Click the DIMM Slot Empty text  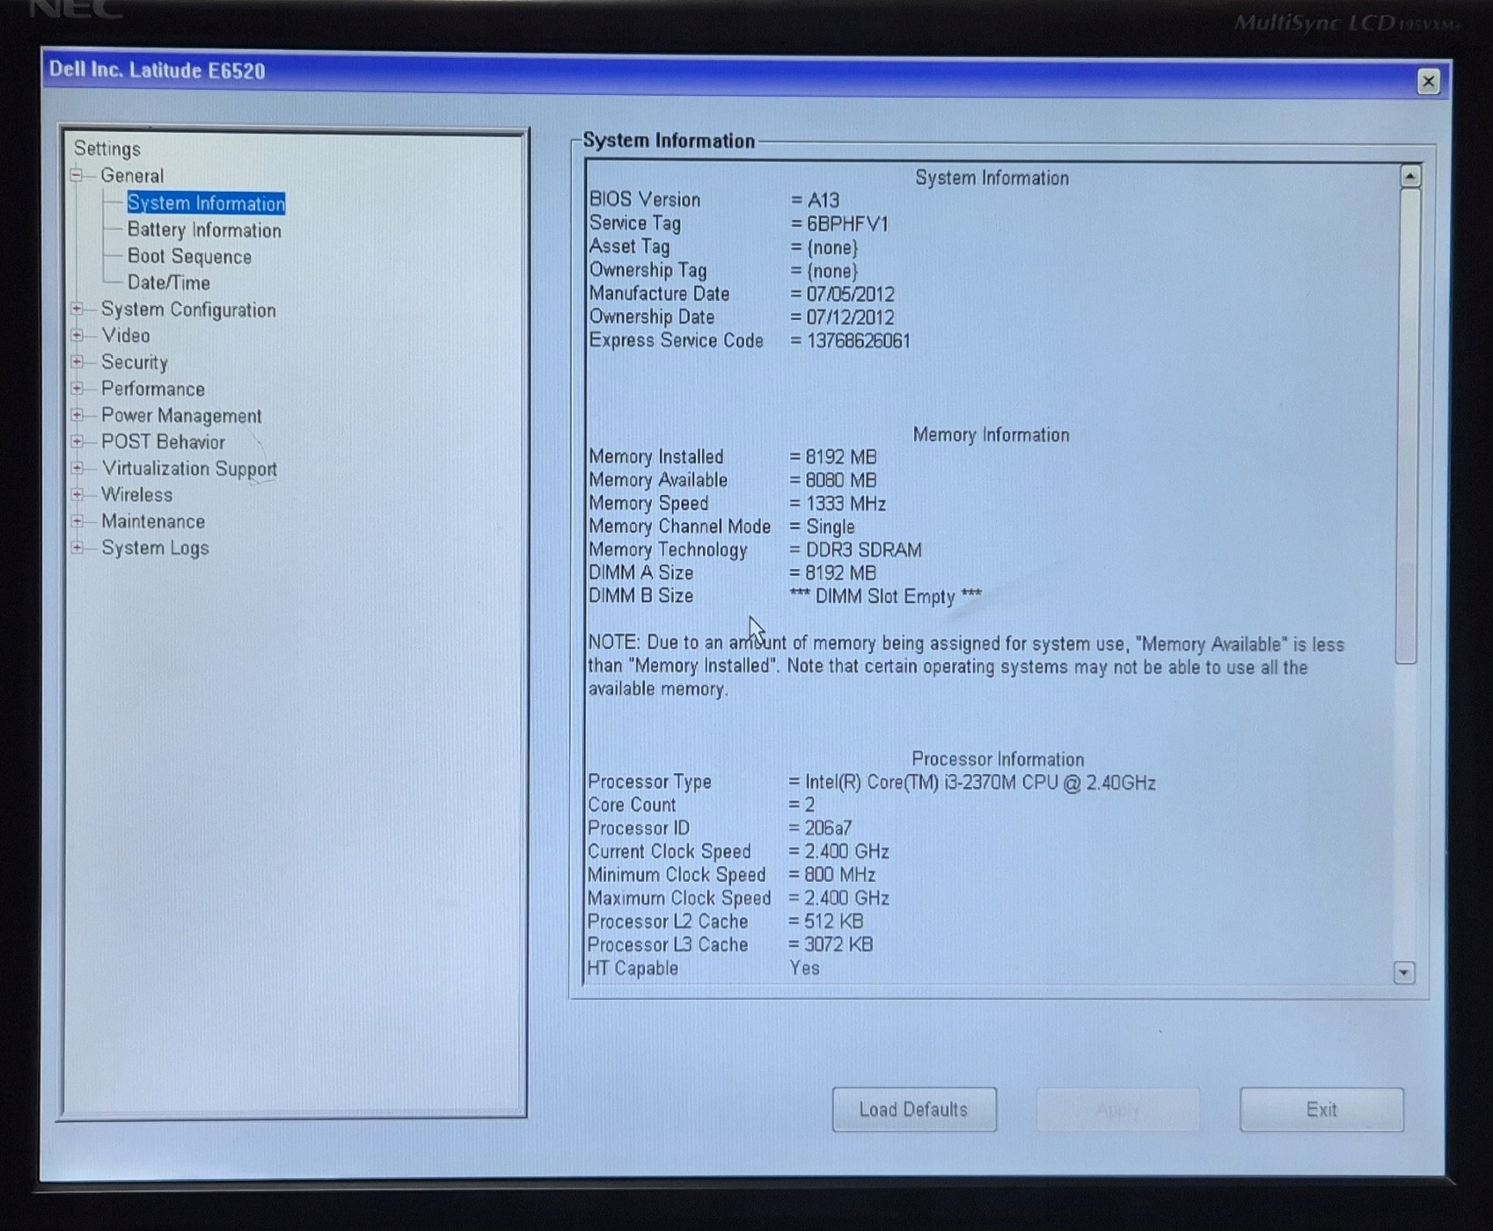(885, 596)
